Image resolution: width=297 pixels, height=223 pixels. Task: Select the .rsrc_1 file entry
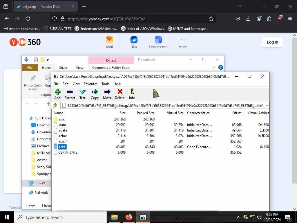(61, 141)
